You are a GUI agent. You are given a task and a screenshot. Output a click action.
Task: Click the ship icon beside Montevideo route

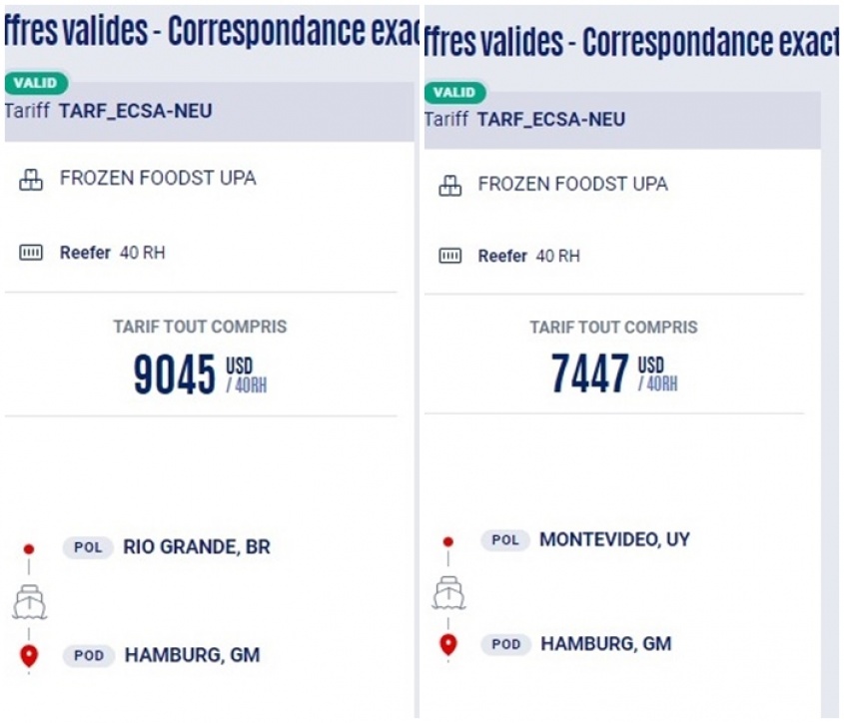click(448, 592)
